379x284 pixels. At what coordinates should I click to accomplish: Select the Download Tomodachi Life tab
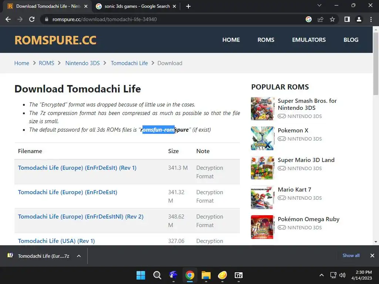click(47, 6)
